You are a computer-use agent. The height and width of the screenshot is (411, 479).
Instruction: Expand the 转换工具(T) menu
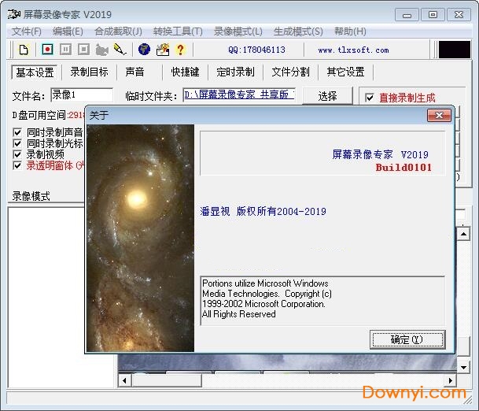178,31
